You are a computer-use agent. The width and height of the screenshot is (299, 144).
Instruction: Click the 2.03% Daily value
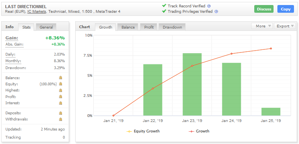click(x=59, y=54)
